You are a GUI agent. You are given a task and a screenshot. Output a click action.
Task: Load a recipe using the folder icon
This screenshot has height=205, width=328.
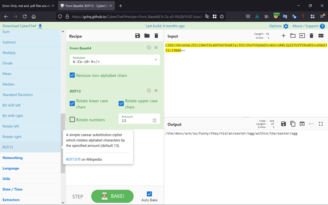tap(147, 36)
